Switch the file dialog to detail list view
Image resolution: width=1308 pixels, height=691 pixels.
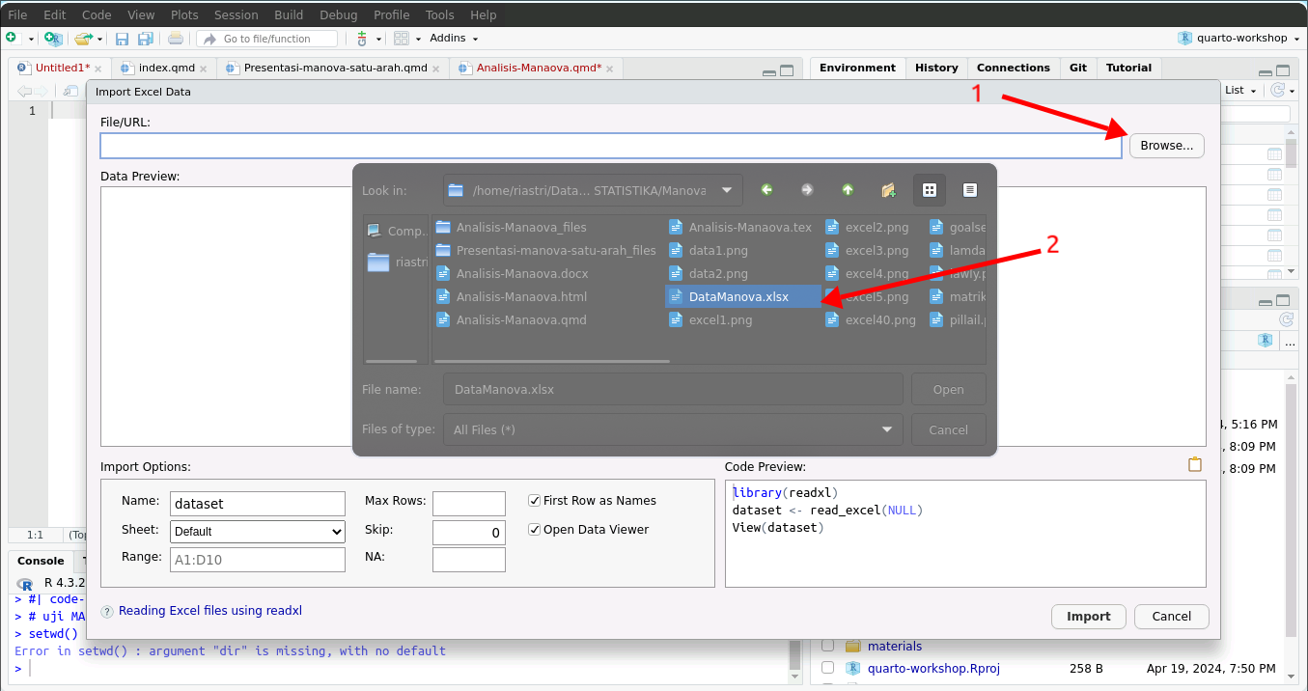[970, 190]
